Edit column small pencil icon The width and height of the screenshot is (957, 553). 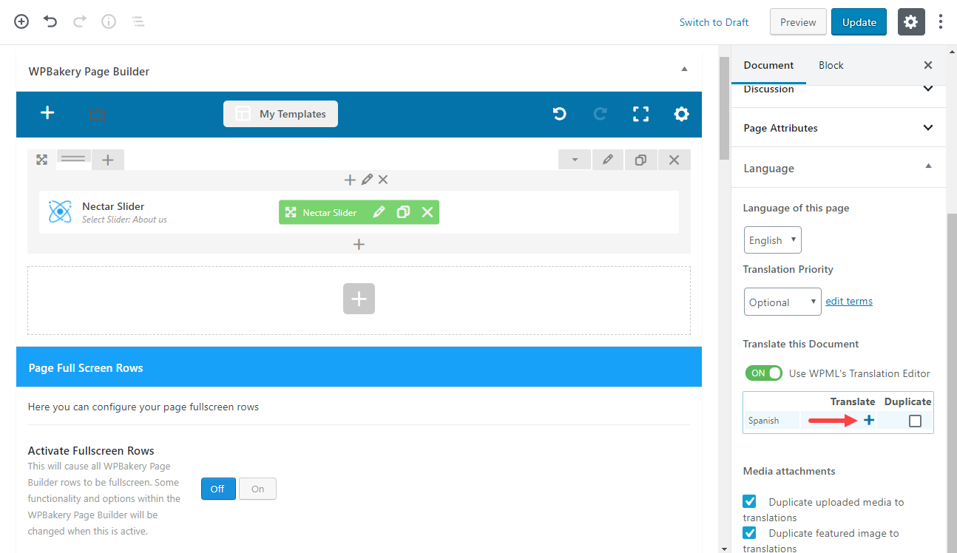367,180
